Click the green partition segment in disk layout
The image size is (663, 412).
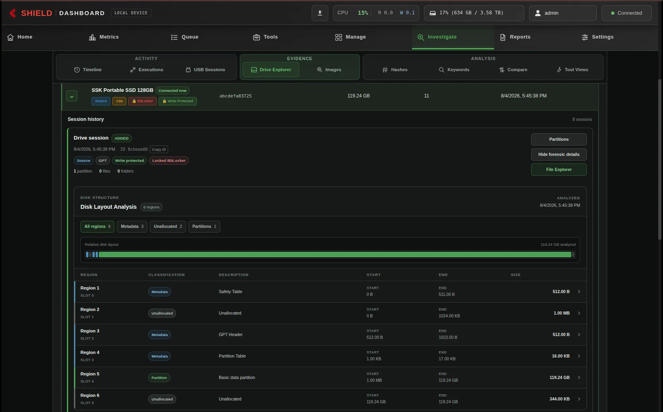tap(335, 255)
